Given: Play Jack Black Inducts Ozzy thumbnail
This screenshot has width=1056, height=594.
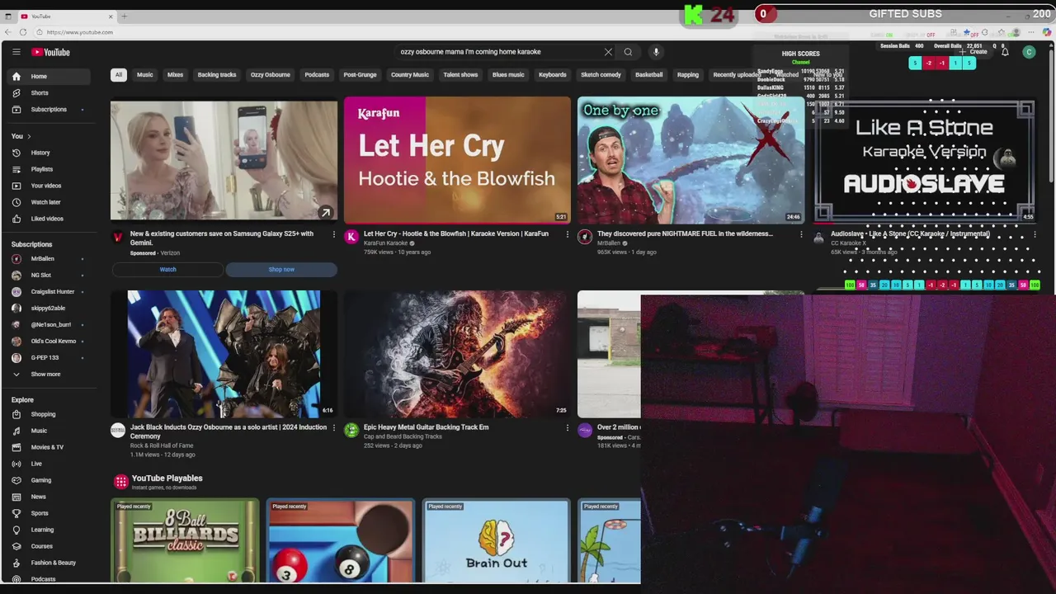Looking at the screenshot, I should click(224, 354).
